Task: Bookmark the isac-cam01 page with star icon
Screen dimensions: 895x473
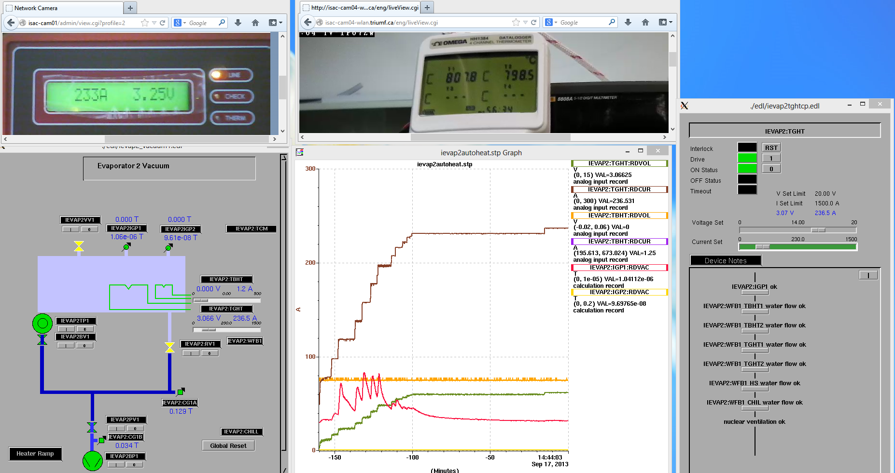Action: pos(145,23)
